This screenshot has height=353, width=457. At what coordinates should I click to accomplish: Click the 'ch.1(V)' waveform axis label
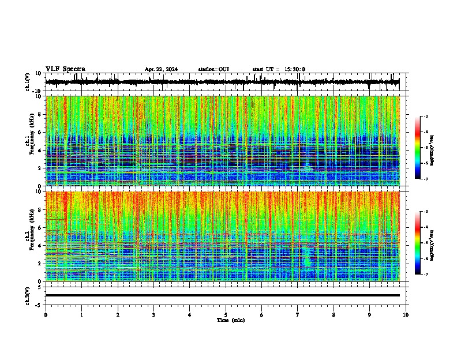click(28, 82)
